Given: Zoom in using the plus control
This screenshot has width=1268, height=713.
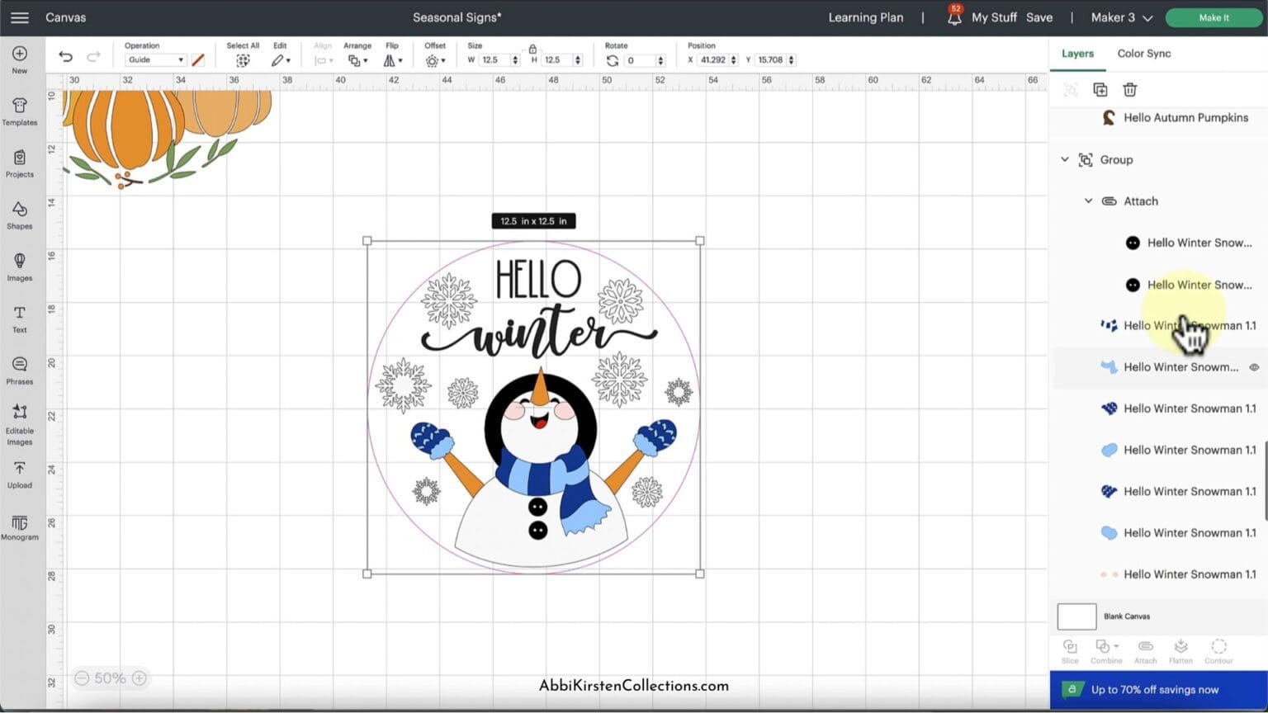Looking at the screenshot, I should [139, 678].
